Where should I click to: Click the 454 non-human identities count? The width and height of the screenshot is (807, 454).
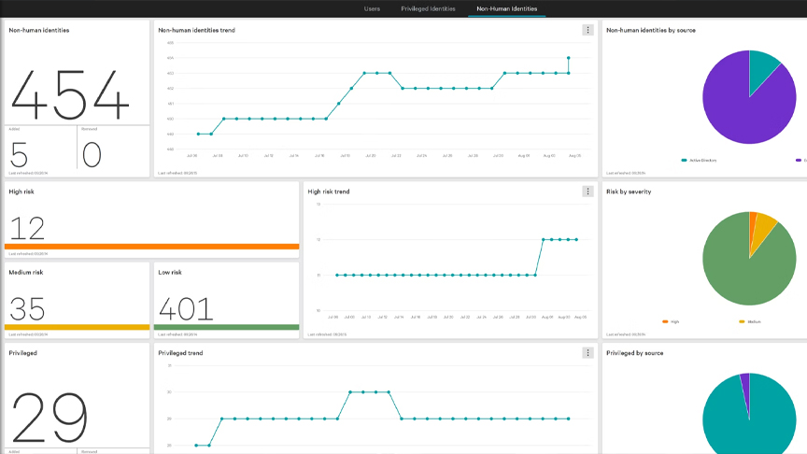click(x=69, y=95)
